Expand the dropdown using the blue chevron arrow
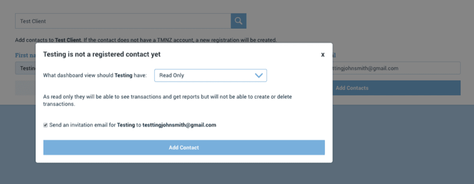Image resolution: width=474 pixels, height=184 pixels. 259,75
